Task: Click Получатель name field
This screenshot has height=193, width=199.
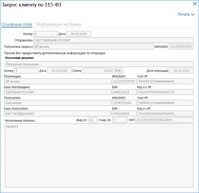Action: (x=58, y=103)
